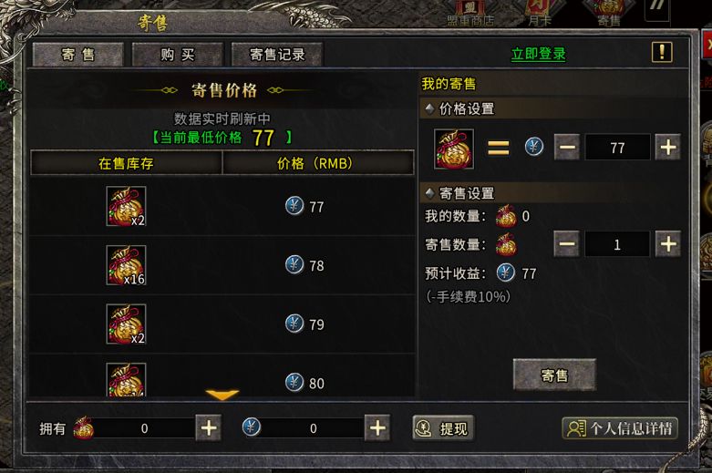Increase the price with the plus button
This screenshot has width=712, height=473.
point(668,147)
